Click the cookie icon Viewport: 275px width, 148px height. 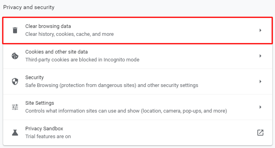pos(15,56)
